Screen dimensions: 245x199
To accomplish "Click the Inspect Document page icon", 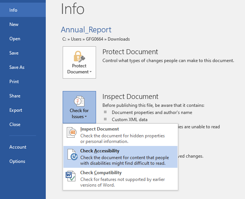I will click(x=72, y=132).
